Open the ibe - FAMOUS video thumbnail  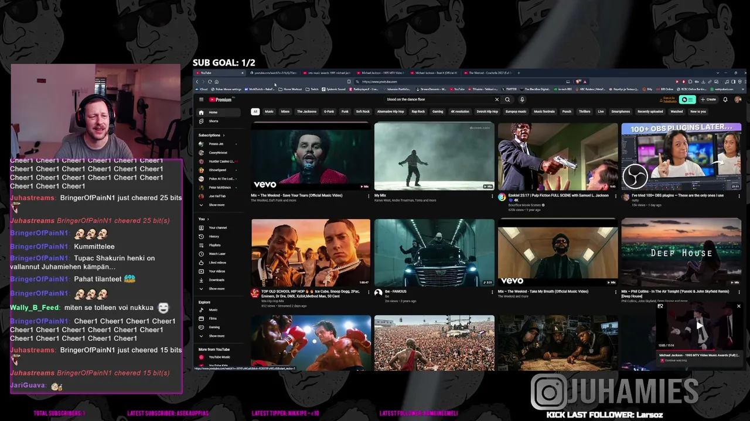[x=434, y=253]
